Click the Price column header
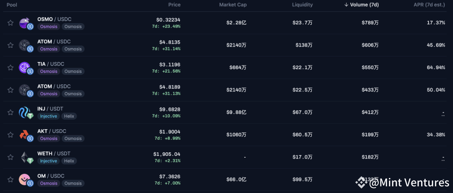 pyautogui.click(x=174, y=5)
